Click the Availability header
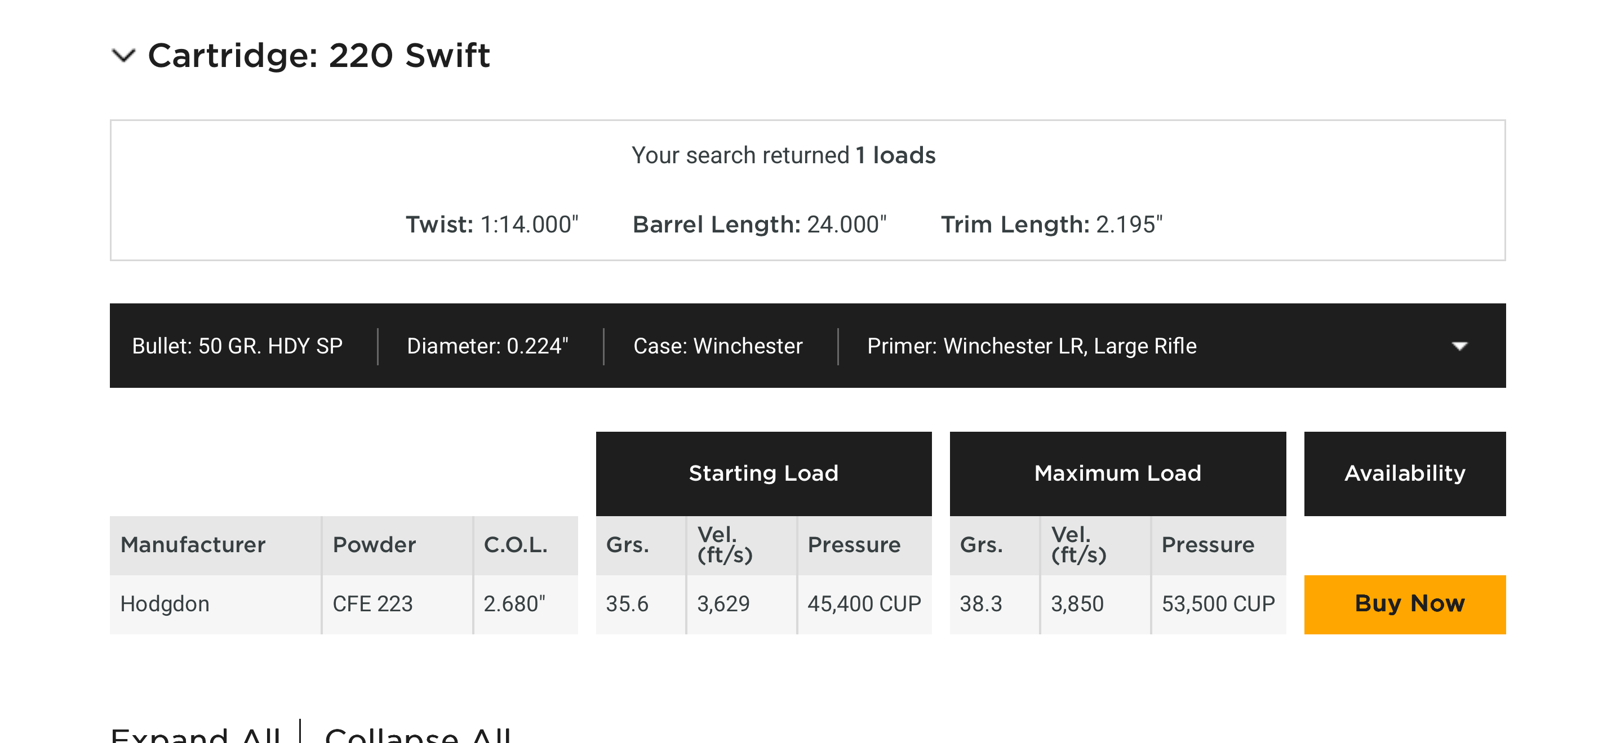 1404,473
